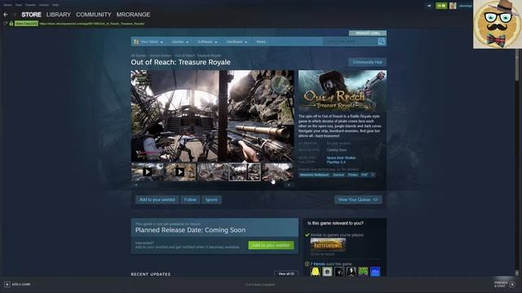Image resolution: width=522 pixels, height=293 pixels.
Task: Click the store search magnifier icon
Action: tap(382, 42)
